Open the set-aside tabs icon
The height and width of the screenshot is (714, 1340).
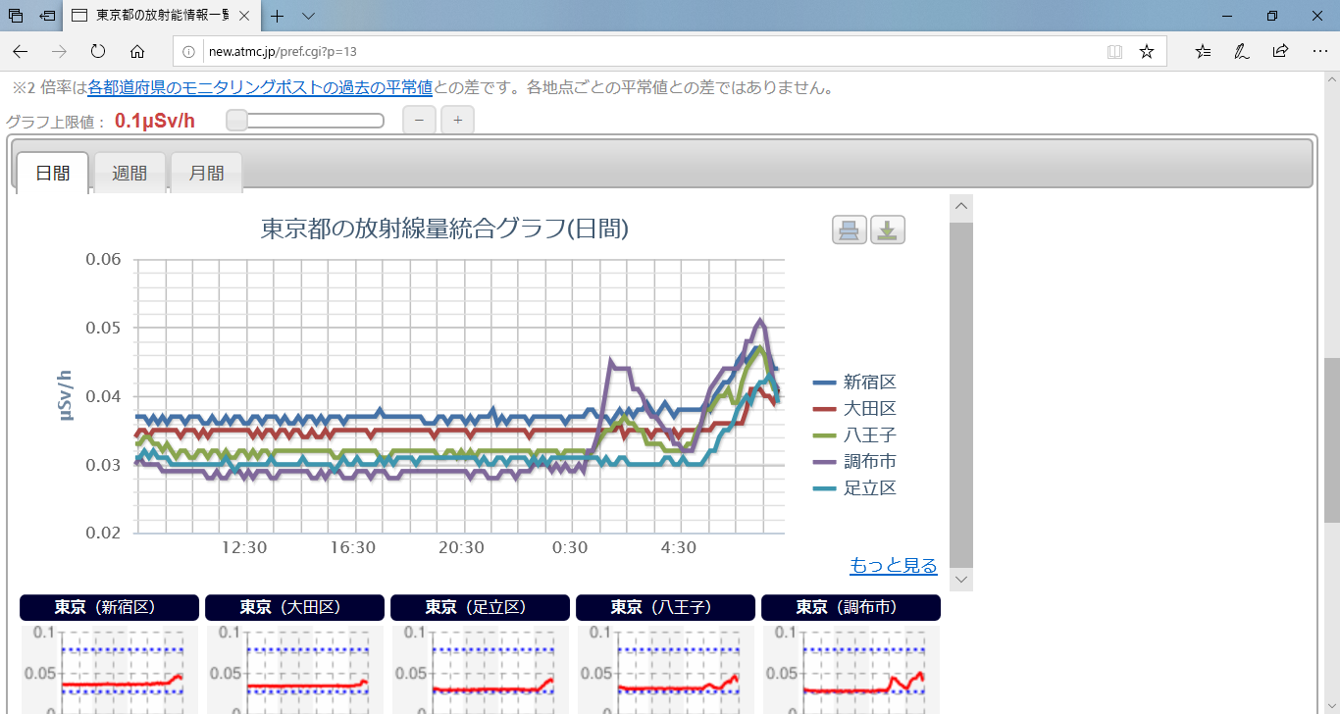pyautogui.click(x=16, y=16)
